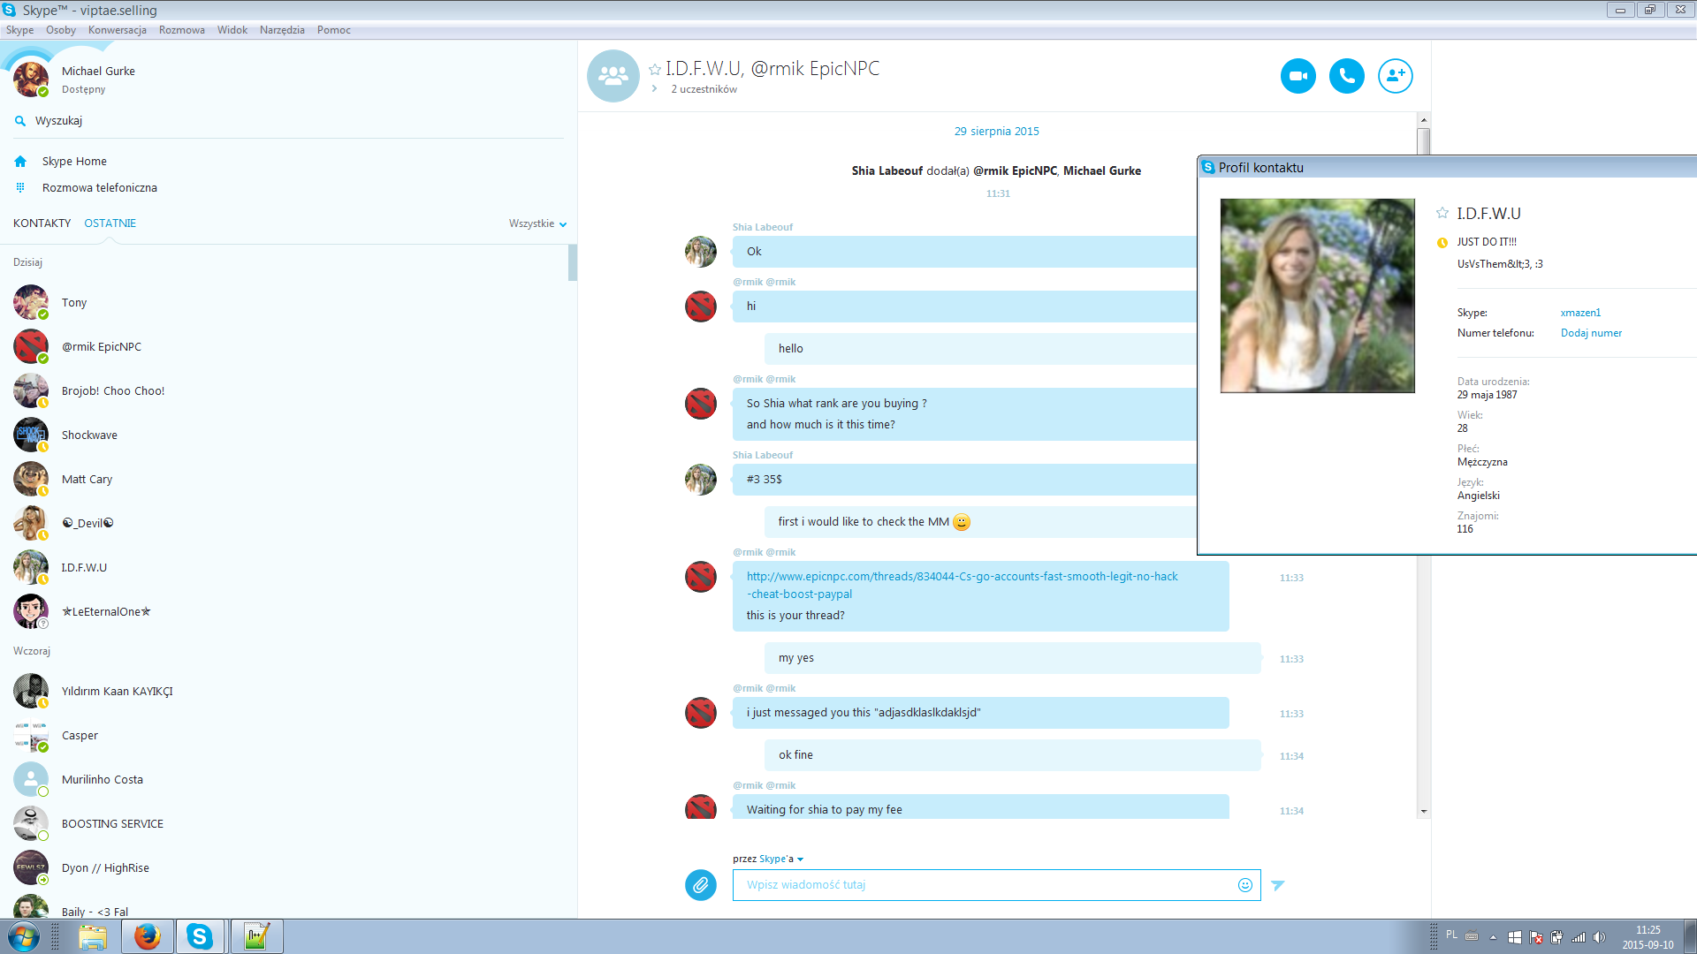
Task: Open the Konwersacja menu
Action: (x=118, y=30)
